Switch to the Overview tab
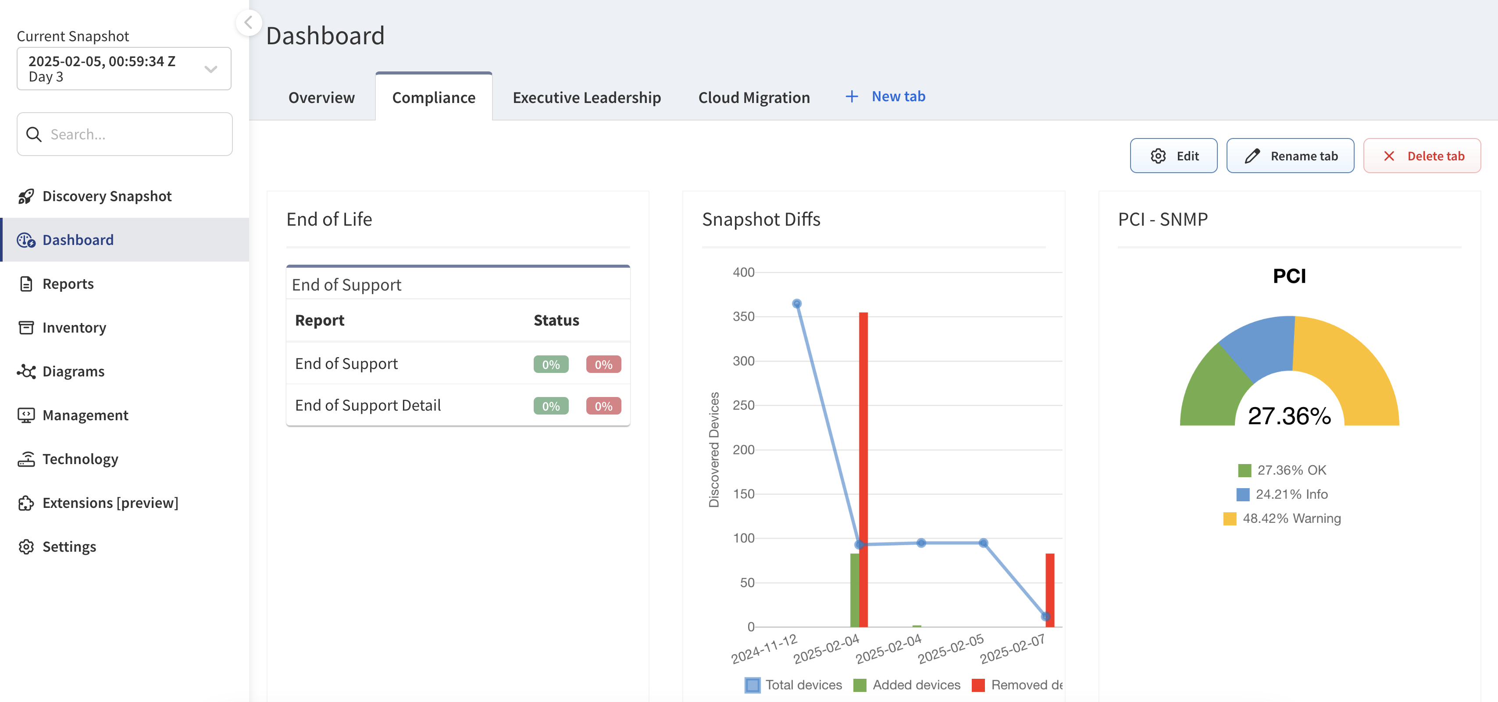 tap(321, 98)
